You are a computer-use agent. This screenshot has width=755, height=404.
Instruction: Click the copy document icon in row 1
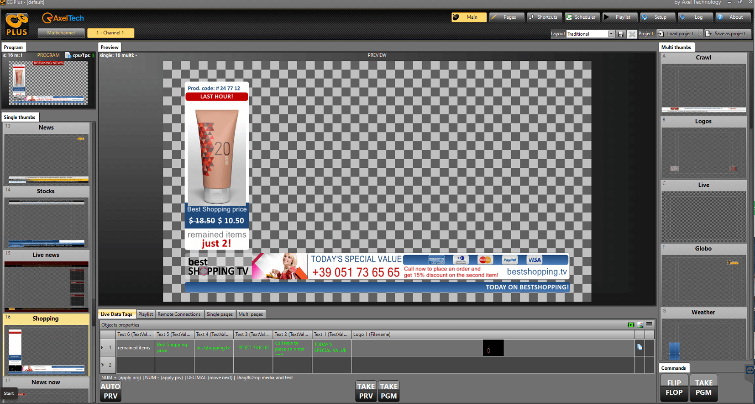click(x=640, y=347)
